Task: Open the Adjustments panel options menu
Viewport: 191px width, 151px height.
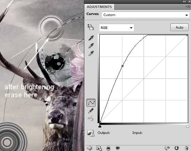Action: pyautogui.click(x=188, y=7)
